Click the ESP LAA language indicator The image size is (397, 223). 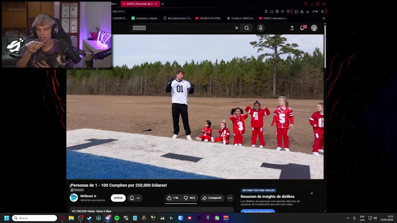point(362,218)
